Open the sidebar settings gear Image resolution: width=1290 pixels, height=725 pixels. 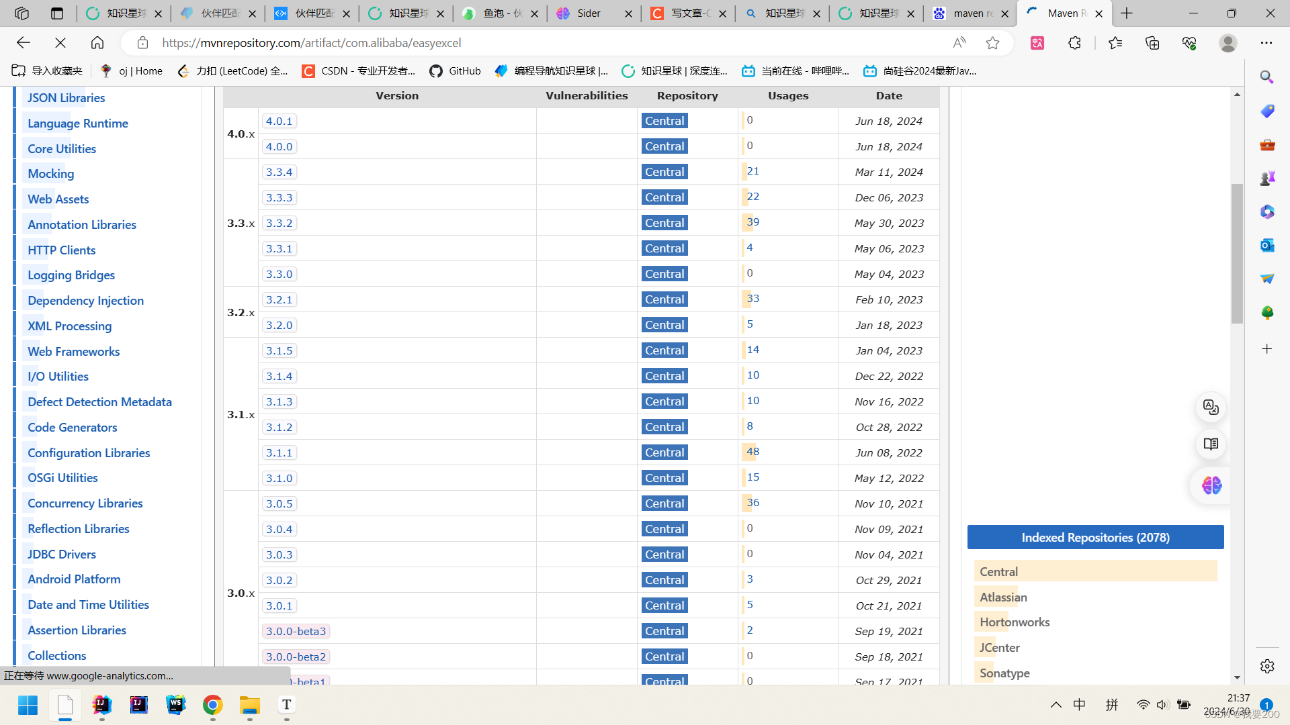click(1266, 666)
